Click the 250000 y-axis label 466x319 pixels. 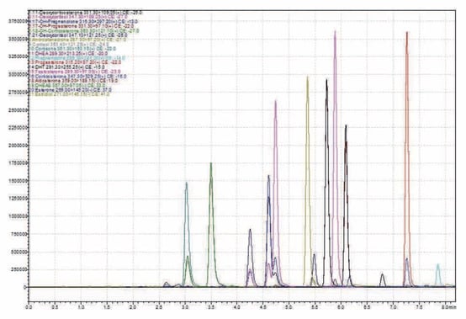click(x=19, y=269)
